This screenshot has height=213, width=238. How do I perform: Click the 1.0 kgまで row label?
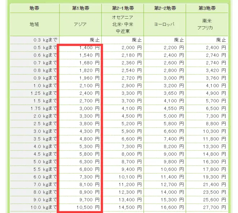pyautogui.click(x=45, y=86)
